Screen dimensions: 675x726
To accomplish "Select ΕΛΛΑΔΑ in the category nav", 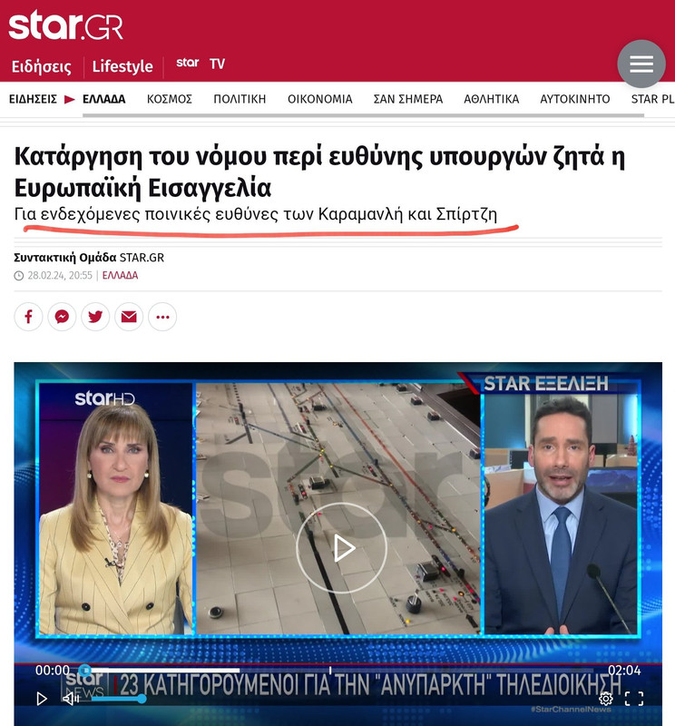I will (x=104, y=99).
